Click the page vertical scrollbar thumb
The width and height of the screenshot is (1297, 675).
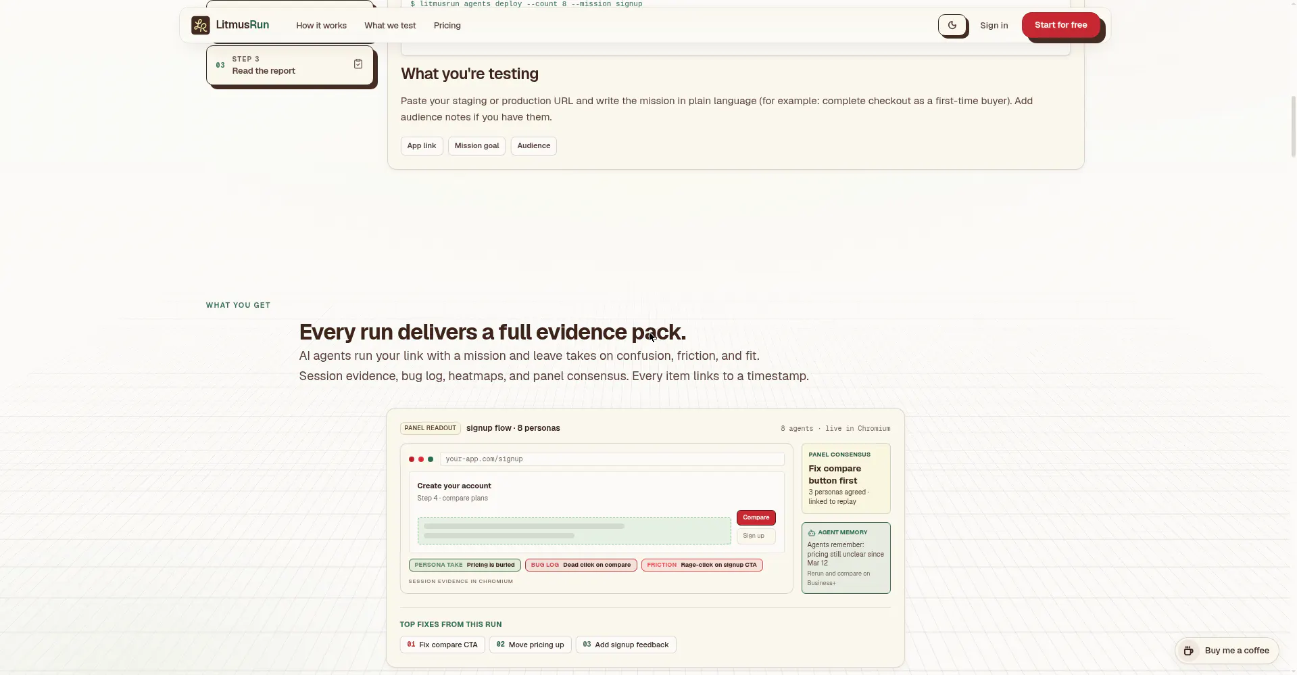1293,126
